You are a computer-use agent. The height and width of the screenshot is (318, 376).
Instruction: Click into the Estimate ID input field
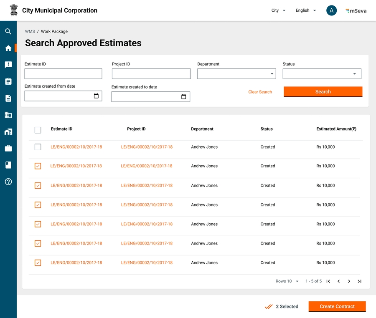pos(63,74)
